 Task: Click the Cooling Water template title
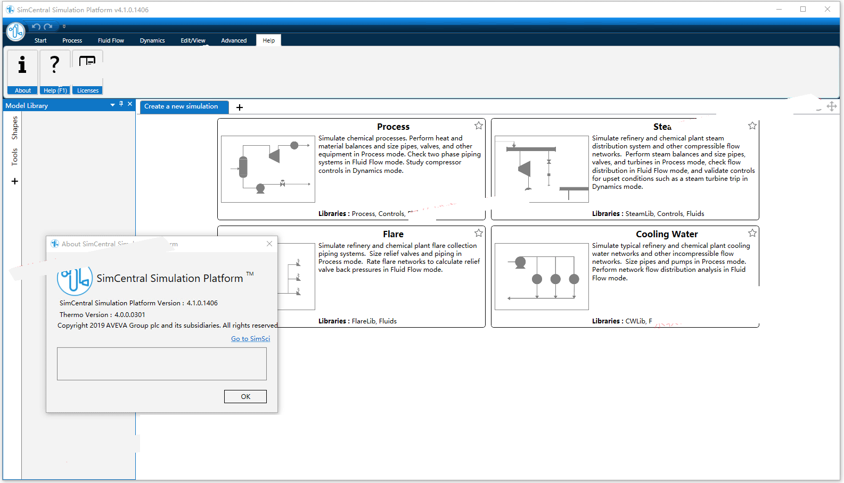pyautogui.click(x=667, y=234)
